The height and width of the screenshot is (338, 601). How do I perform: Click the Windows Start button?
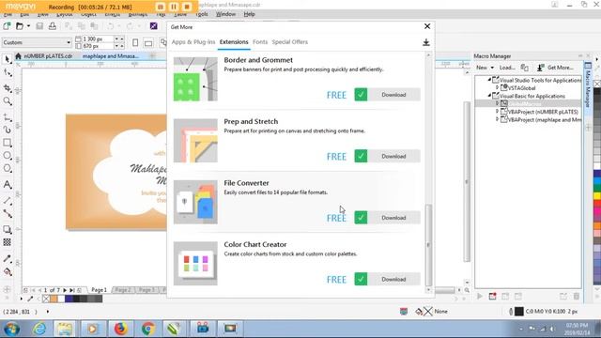click(x=12, y=329)
